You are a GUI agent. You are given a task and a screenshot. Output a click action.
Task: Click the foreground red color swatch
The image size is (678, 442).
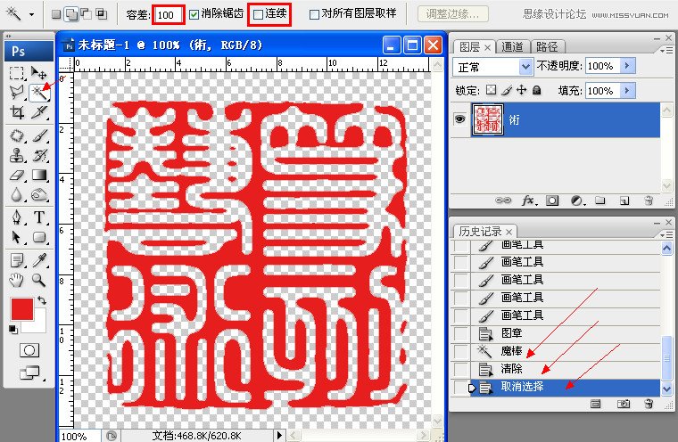[22, 309]
